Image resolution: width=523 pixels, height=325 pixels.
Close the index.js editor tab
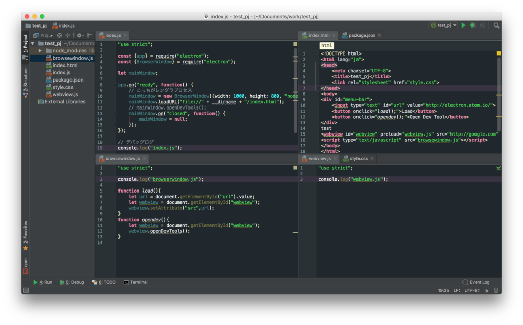click(126, 35)
